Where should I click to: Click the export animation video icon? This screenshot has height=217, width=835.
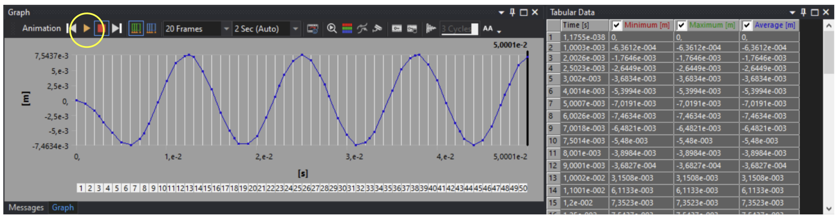click(313, 29)
